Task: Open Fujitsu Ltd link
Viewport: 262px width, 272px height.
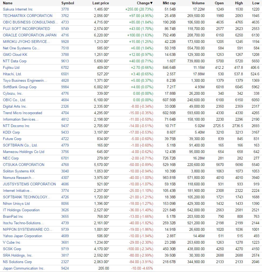Action: click(11, 67)
